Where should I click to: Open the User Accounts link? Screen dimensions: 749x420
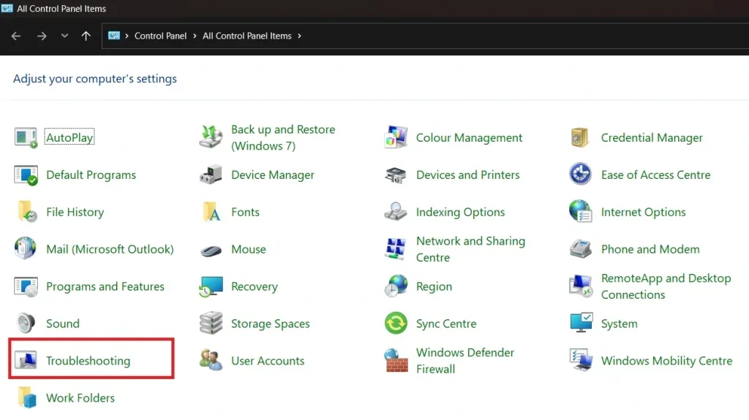click(x=267, y=361)
